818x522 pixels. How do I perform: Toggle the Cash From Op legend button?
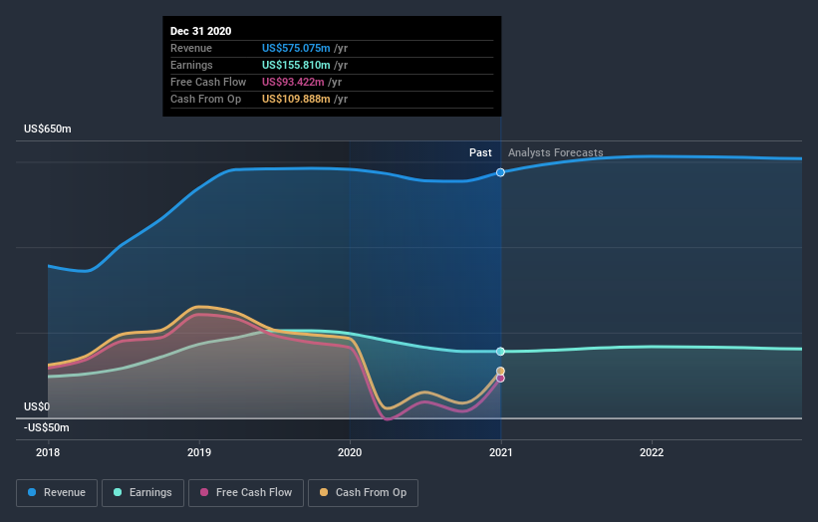(363, 493)
